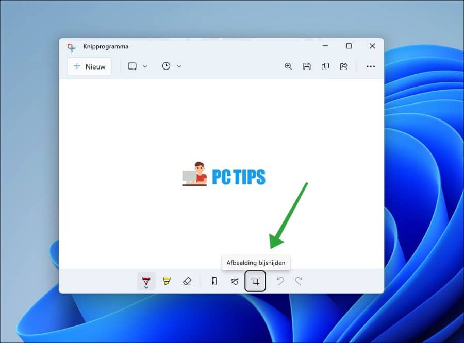This screenshot has height=343, width=464.
Task: Click the rectangle snip mode icon
Action: (132, 66)
